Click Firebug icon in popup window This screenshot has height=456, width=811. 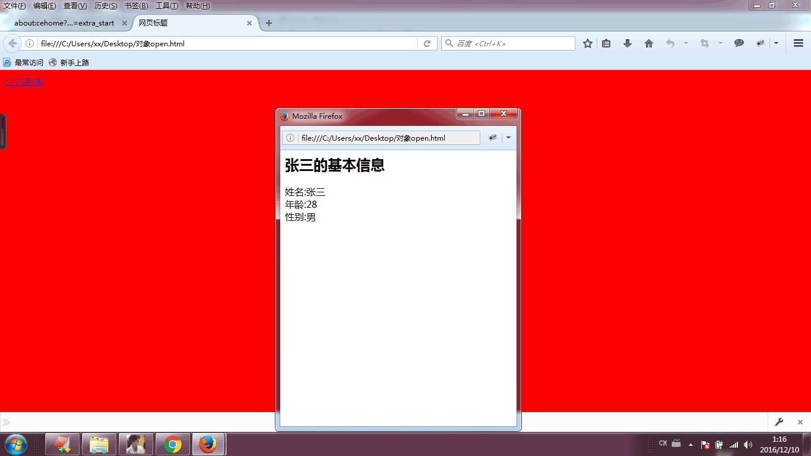(493, 138)
